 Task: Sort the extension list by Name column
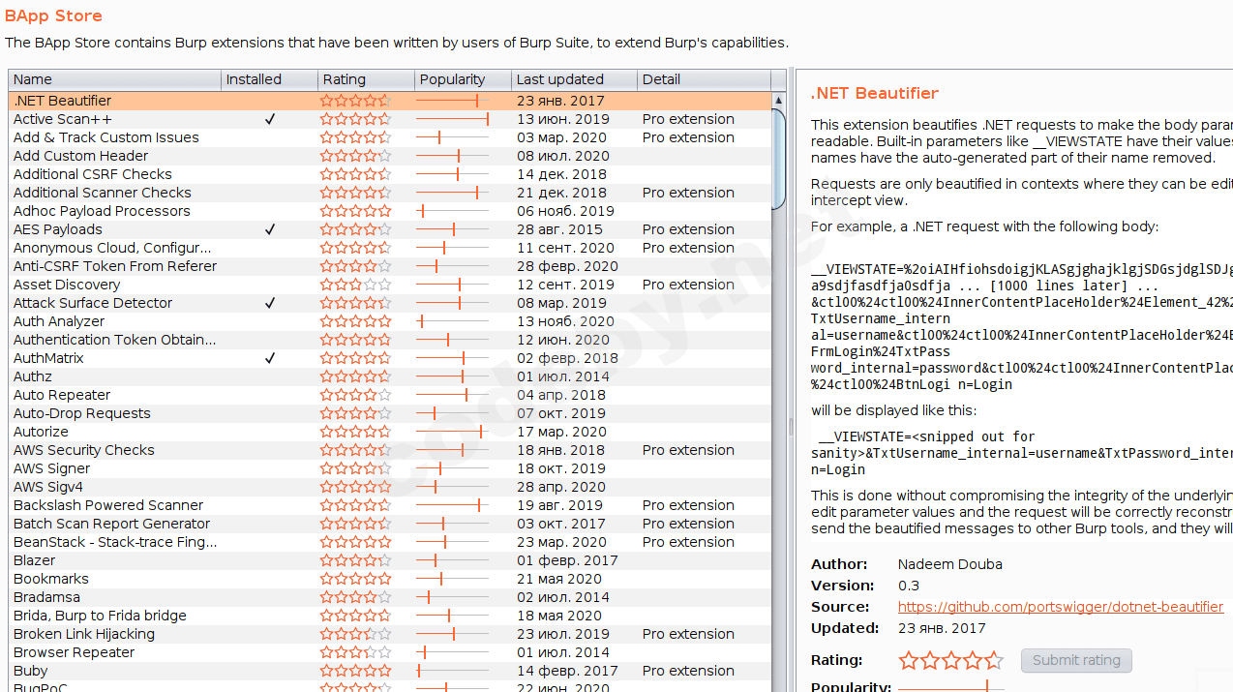(x=114, y=79)
